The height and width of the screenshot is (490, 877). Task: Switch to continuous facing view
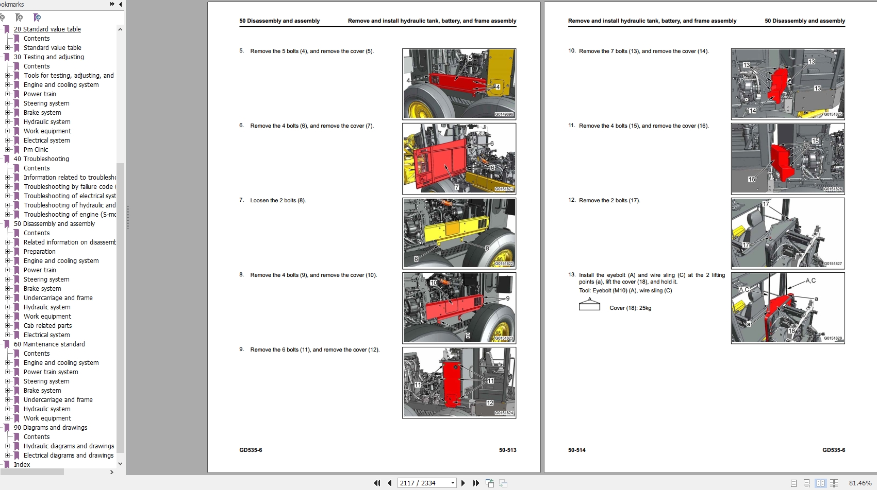coord(834,483)
